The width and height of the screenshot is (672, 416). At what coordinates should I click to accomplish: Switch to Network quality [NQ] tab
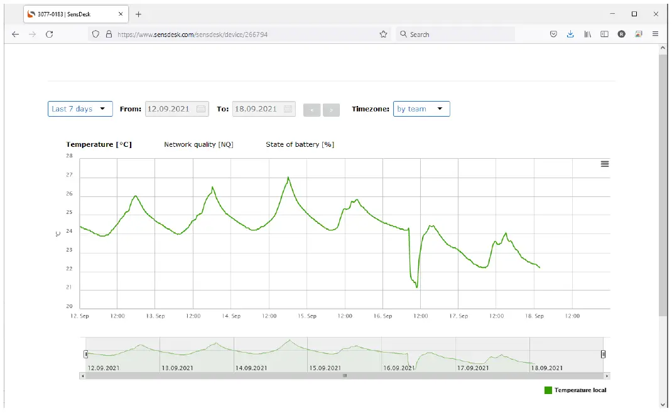(198, 144)
